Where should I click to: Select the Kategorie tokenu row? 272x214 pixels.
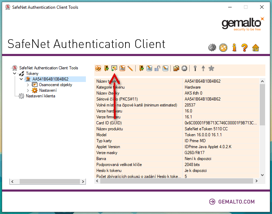(177, 87)
